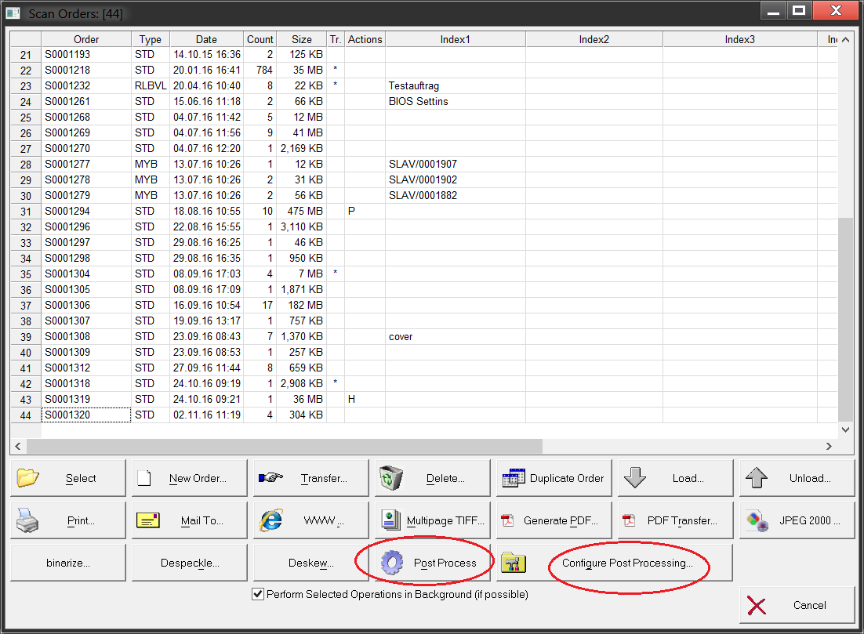864x634 pixels.
Task: Click the Size column header
Action: (301, 39)
